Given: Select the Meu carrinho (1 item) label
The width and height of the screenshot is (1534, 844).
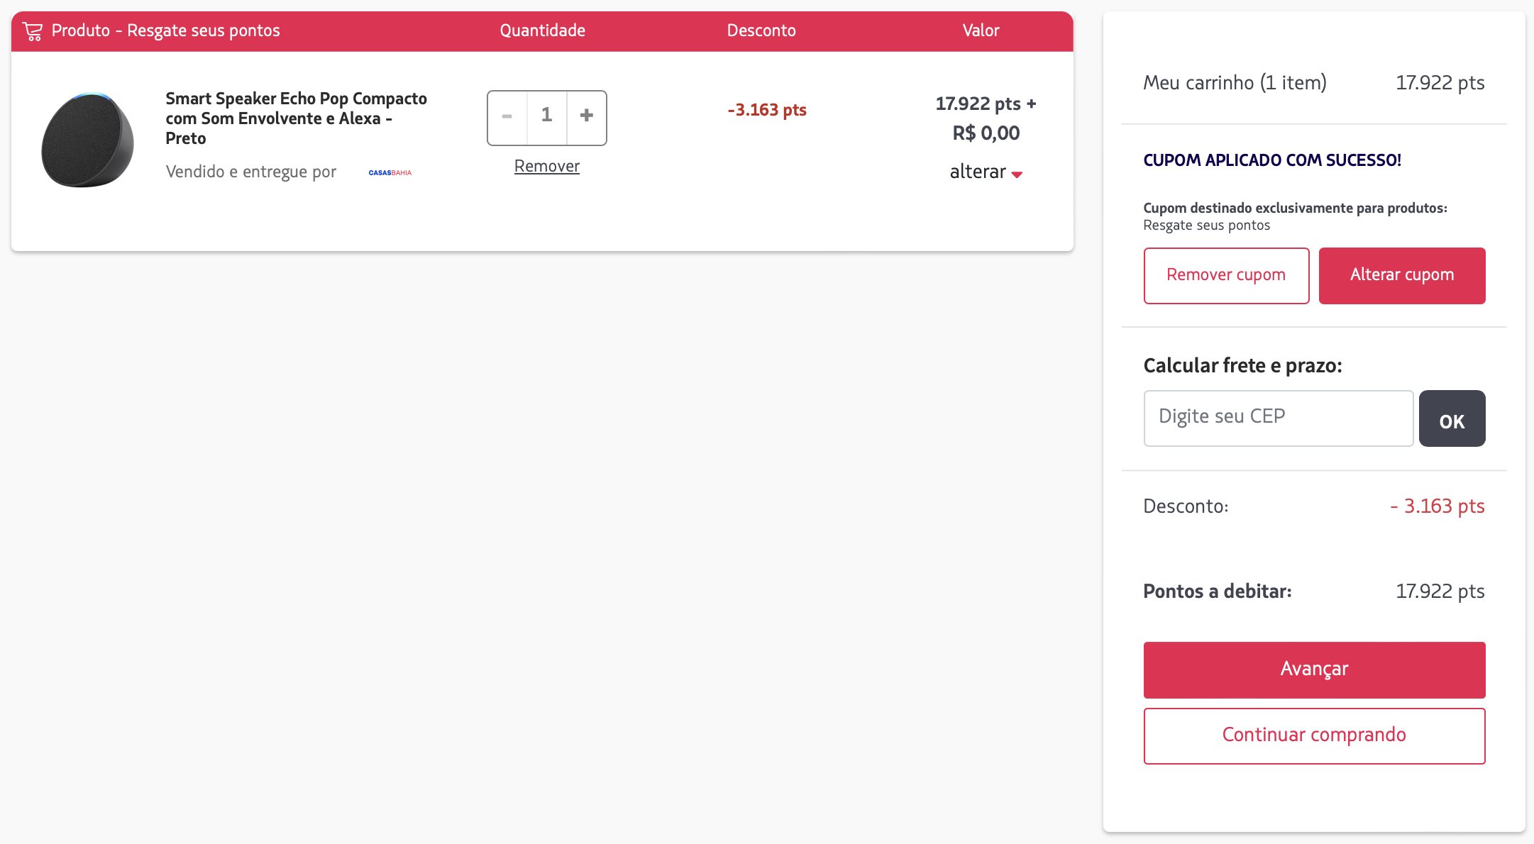Looking at the screenshot, I should 1235,83.
